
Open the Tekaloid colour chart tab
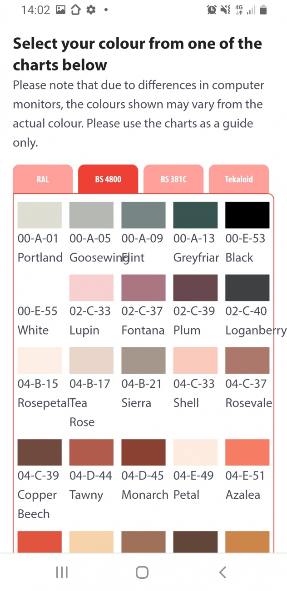click(x=239, y=179)
